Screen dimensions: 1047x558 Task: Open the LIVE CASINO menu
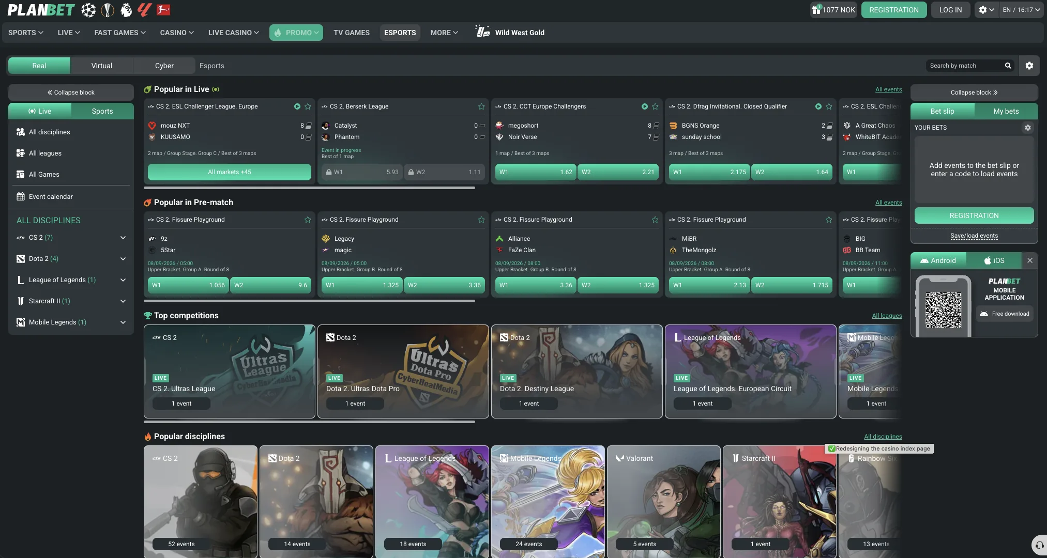tap(234, 33)
